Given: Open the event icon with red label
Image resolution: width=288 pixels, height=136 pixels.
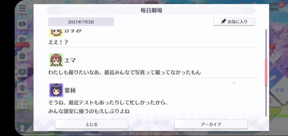Looking at the screenshot, I should 22,41.
